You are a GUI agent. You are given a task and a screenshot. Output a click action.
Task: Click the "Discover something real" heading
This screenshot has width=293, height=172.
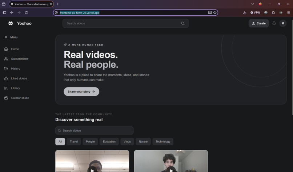[x=79, y=120]
